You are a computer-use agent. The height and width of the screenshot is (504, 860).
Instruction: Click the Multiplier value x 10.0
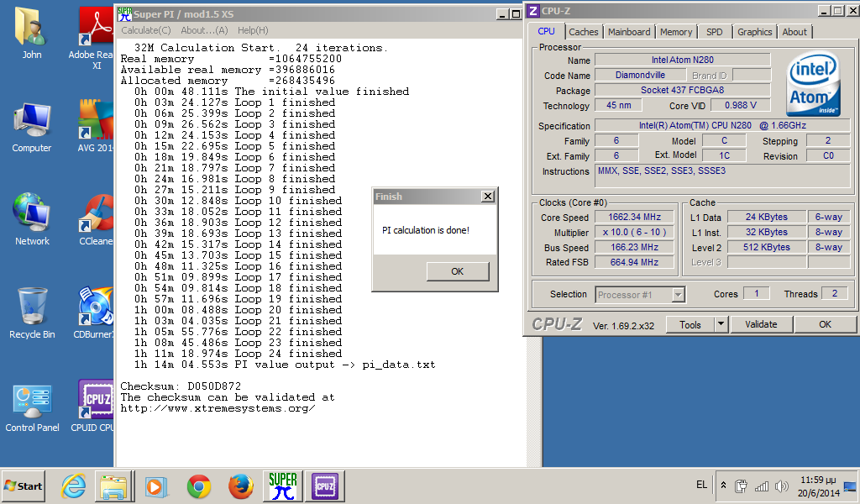point(634,232)
